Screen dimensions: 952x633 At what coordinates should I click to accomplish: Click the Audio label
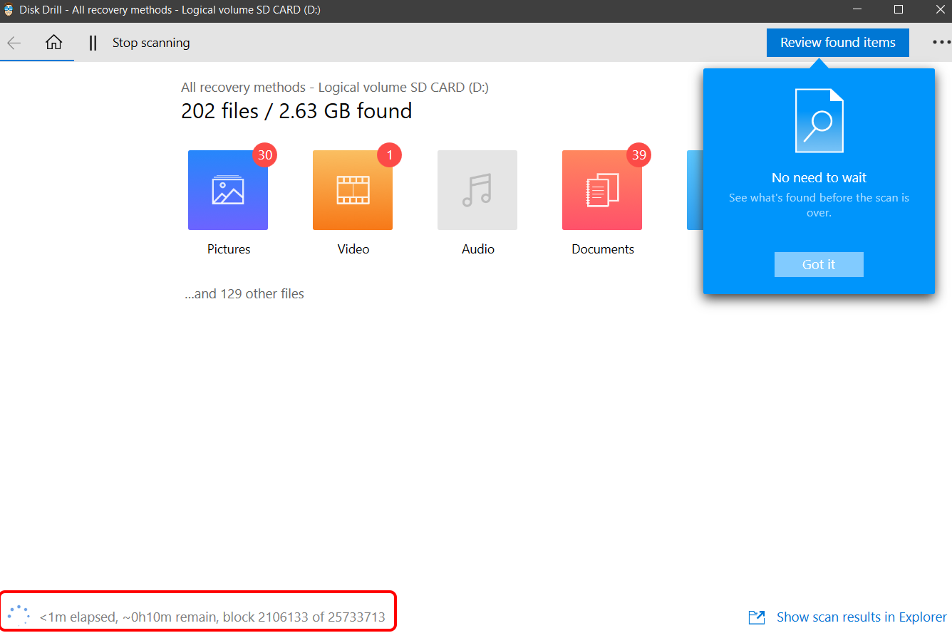click(478, 249)
